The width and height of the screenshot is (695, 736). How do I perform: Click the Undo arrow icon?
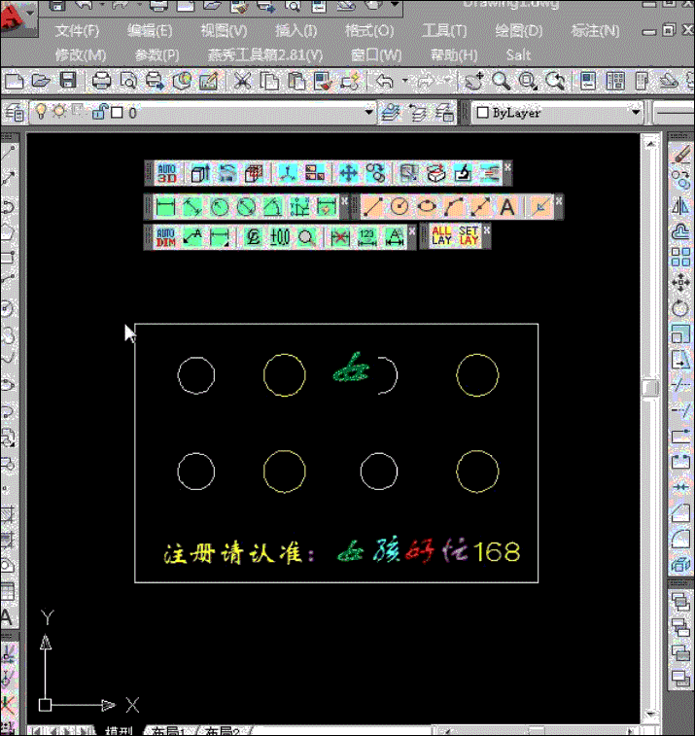click(385, 81)
